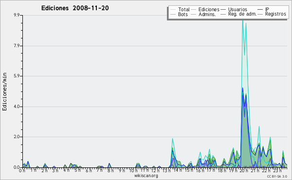Click the Ediciones/min vertical axis title

pos(4,92)
